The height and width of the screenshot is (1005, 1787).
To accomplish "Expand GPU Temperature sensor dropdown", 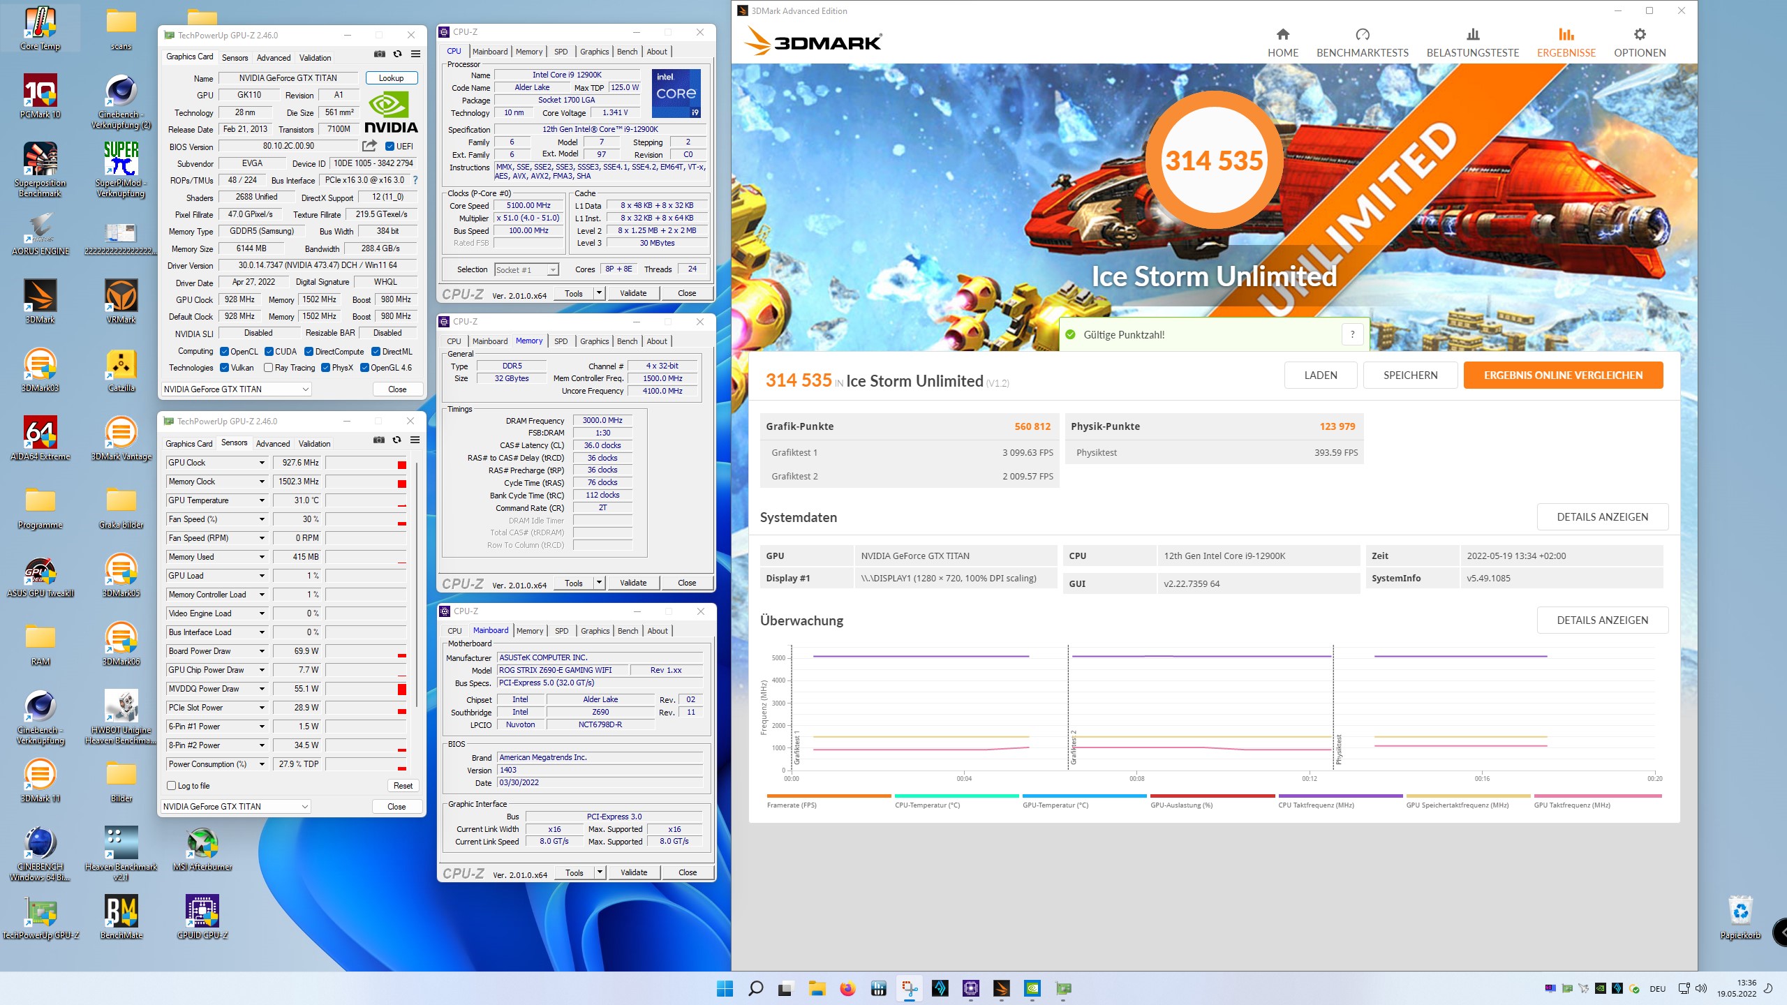I will click(262, 500).
